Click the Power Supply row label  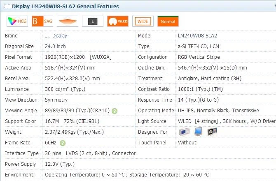coord(21,164)
